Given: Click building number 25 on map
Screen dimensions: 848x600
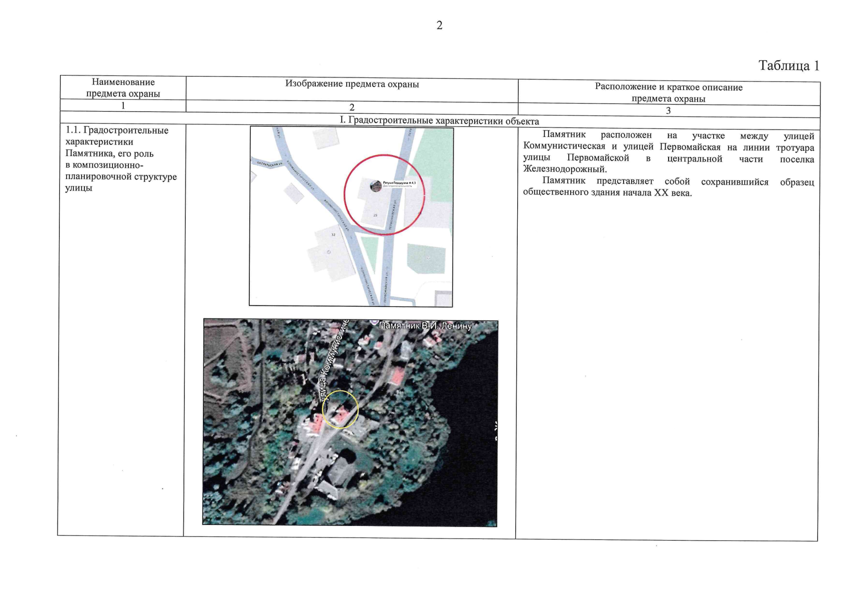Looking at the screenshot, I should [x=375, y=215].
